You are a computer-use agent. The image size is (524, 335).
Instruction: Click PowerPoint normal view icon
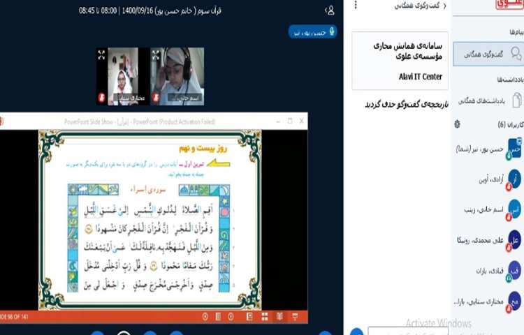point(249,317)
